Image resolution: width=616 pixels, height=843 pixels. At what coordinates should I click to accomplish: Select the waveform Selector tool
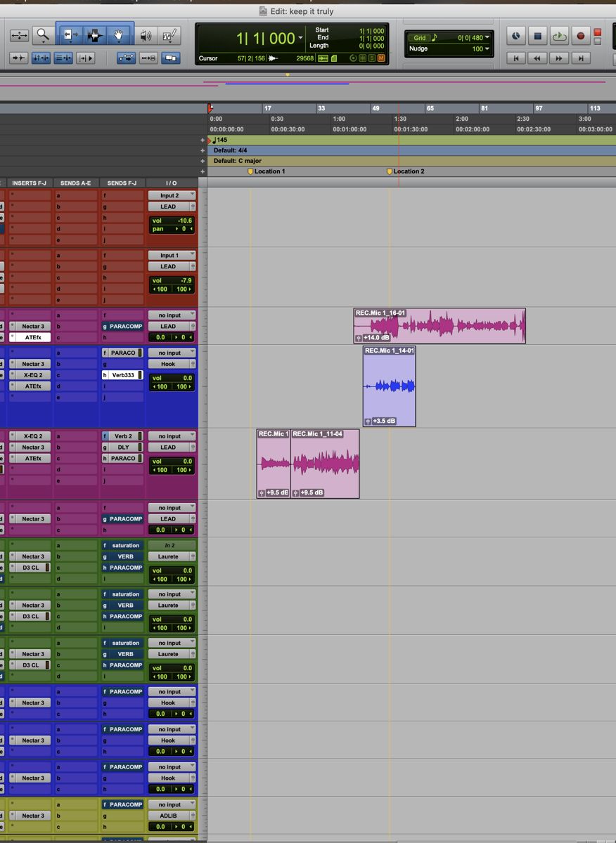coord(95,34)
